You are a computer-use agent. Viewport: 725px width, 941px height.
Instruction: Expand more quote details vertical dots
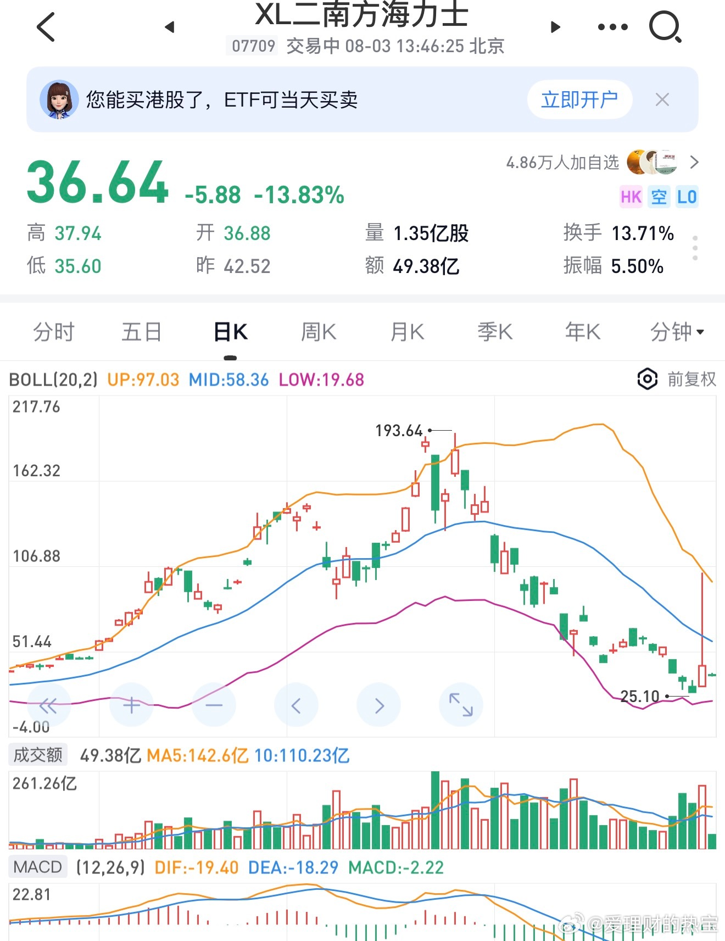[x=695, y=248]
